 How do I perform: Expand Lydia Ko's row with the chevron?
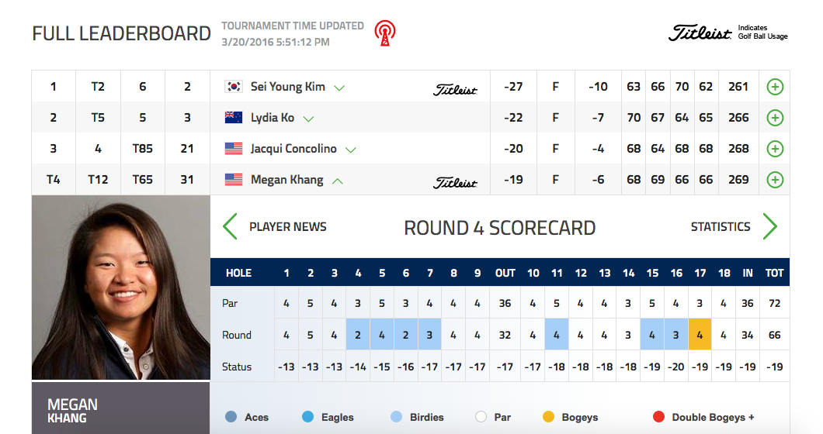(309, 119)
